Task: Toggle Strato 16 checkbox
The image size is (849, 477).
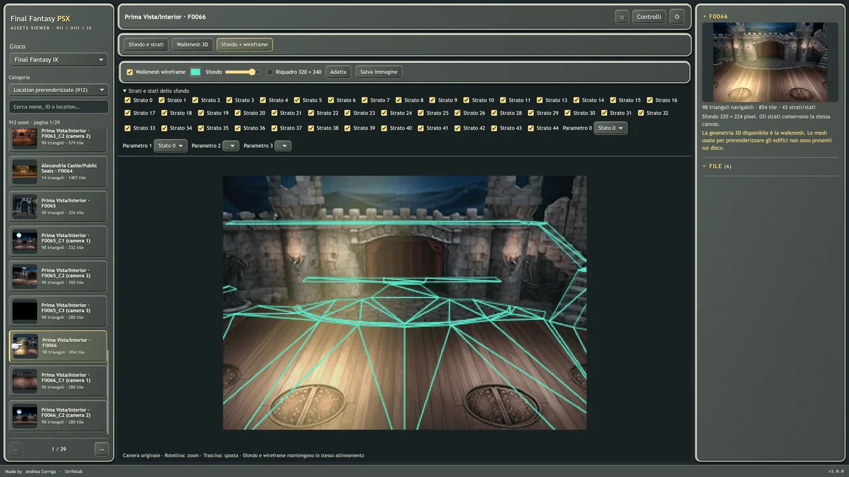Action: [x=650, y=101]
